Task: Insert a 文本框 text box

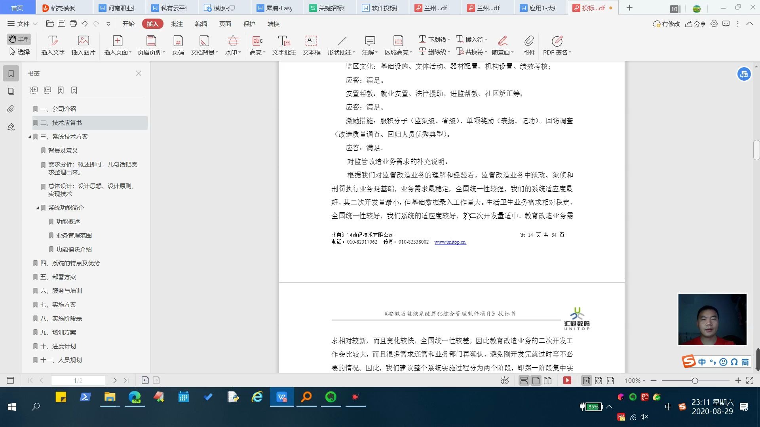Action: 311,45
